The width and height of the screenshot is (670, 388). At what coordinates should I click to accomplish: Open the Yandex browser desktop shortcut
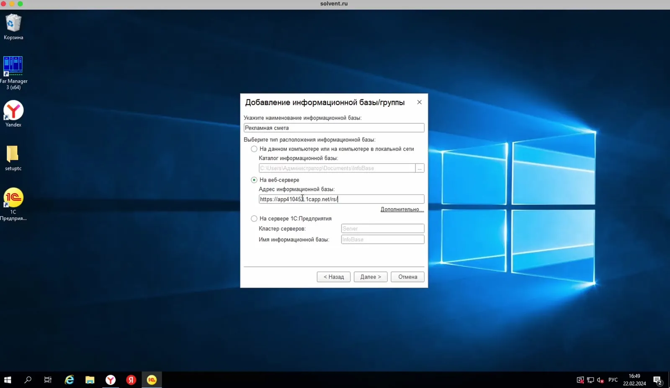tap(13, 114)
